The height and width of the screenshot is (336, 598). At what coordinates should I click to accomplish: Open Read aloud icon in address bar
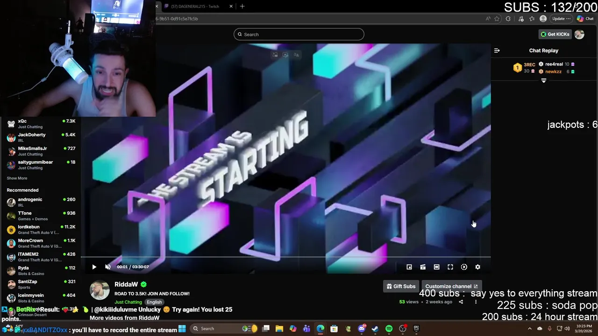pyautogui.click(x=488, y=19)
